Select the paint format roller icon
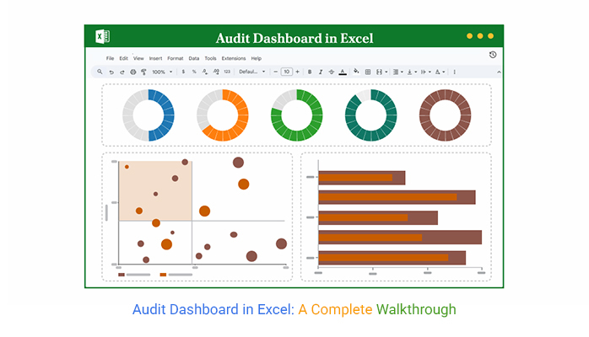 143,72
